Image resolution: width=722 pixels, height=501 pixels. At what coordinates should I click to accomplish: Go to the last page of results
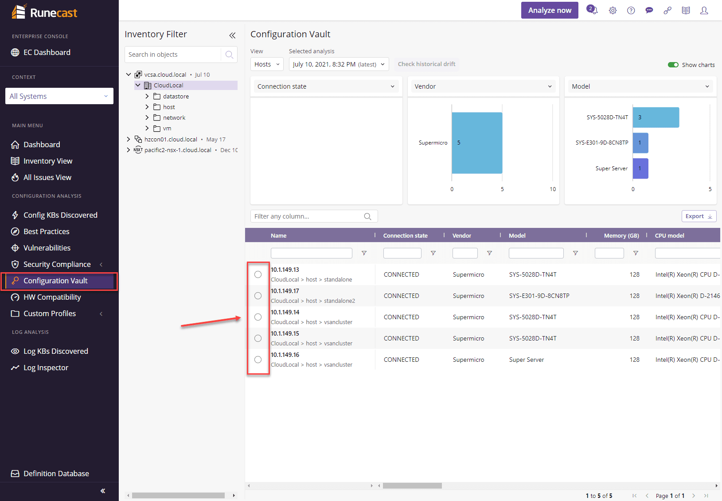(706, 496)
